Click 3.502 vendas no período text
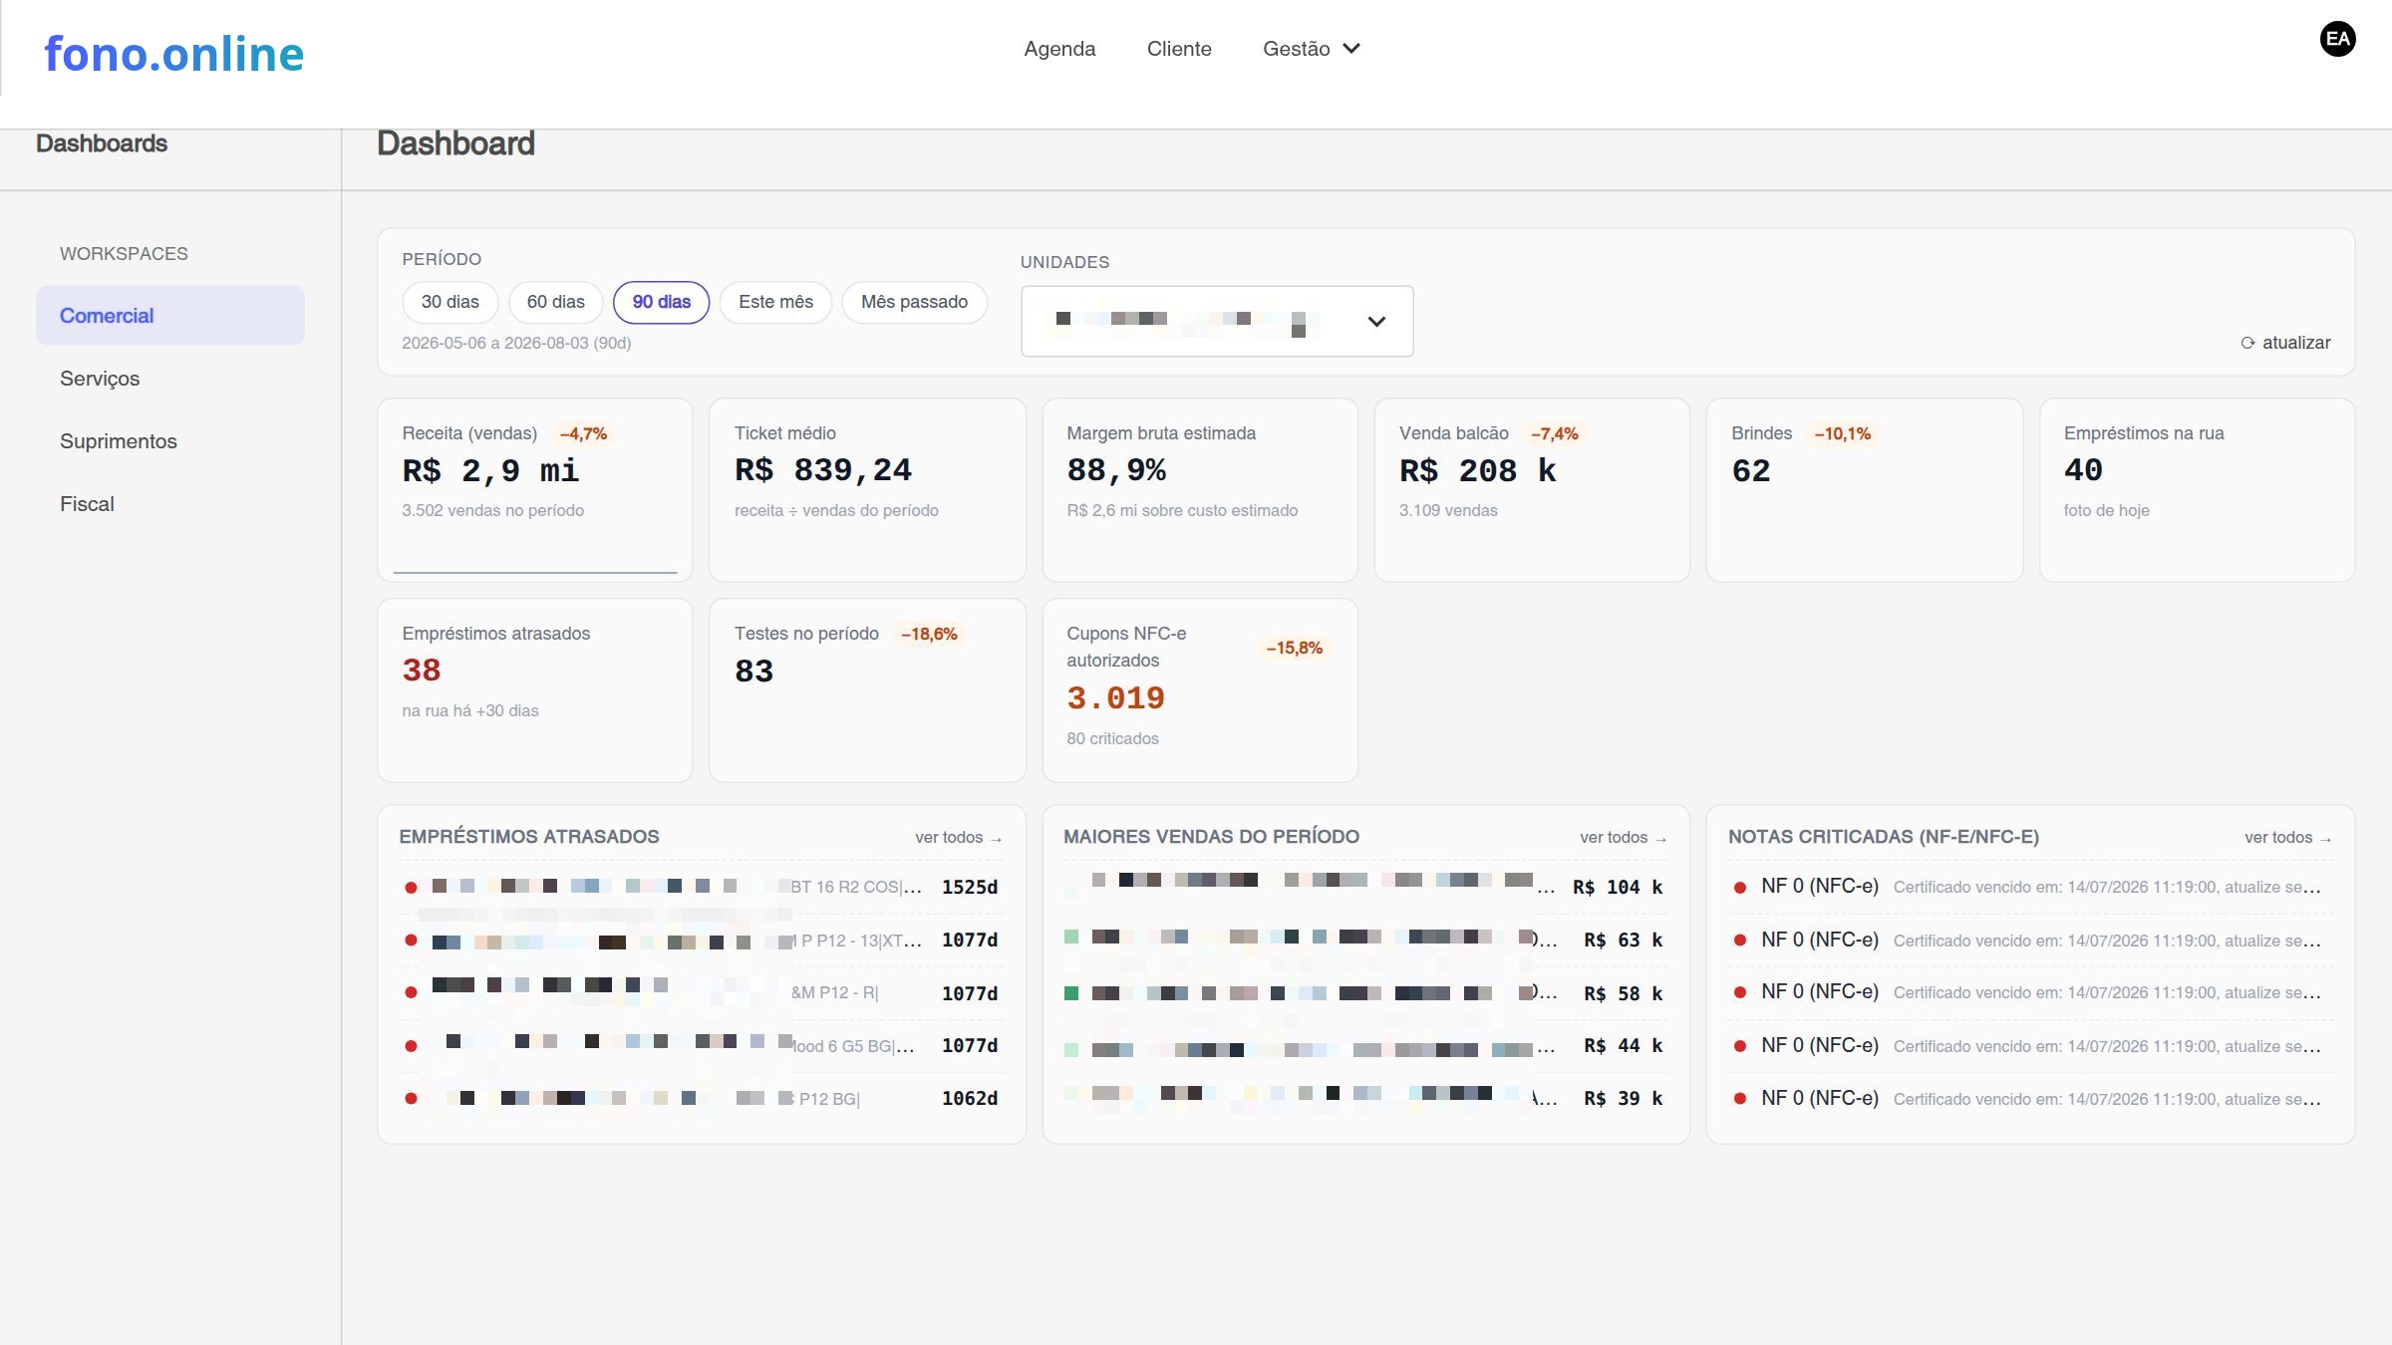 pyautogui.click(x=492, y=510)
